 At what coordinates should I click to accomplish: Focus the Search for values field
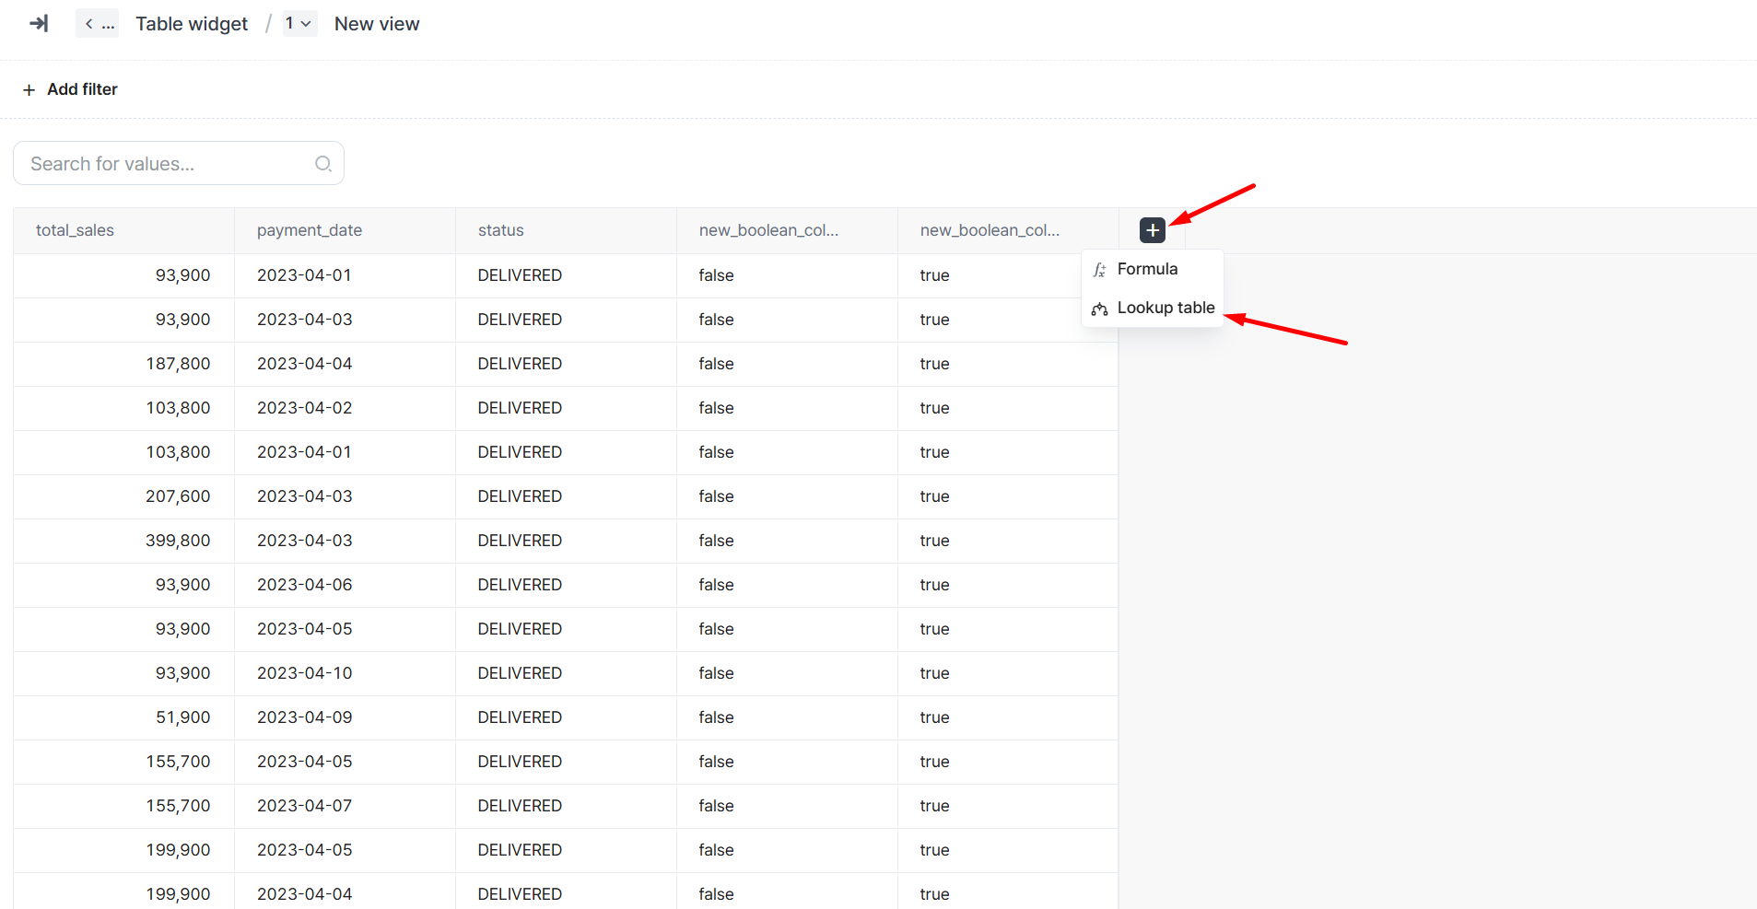click(x=166, y=164)
